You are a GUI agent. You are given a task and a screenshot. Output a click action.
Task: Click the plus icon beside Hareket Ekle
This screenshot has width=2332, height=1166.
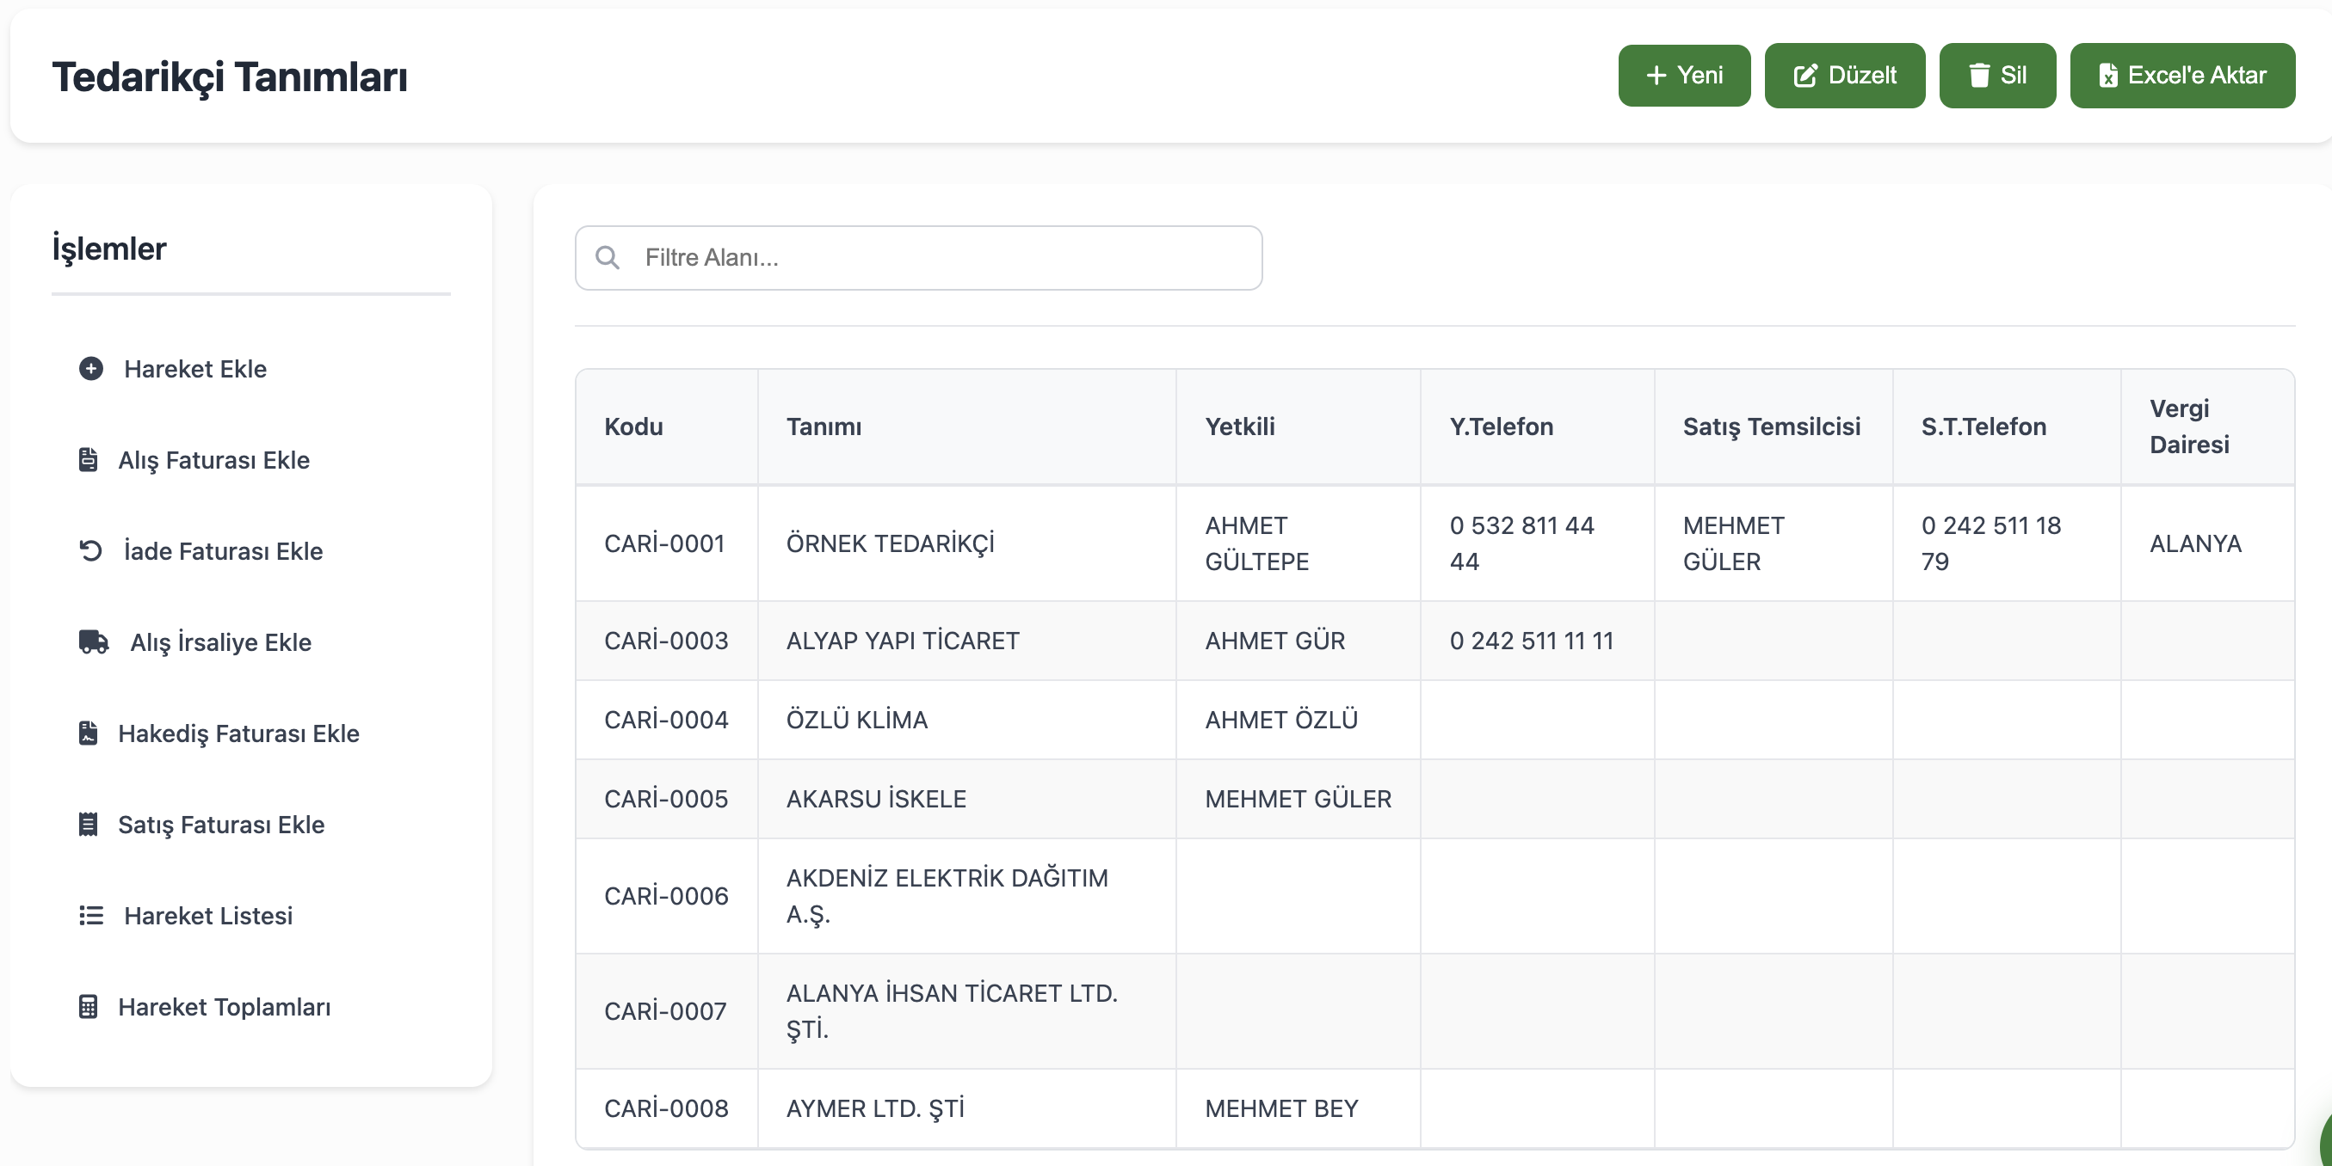coord(90,369)
